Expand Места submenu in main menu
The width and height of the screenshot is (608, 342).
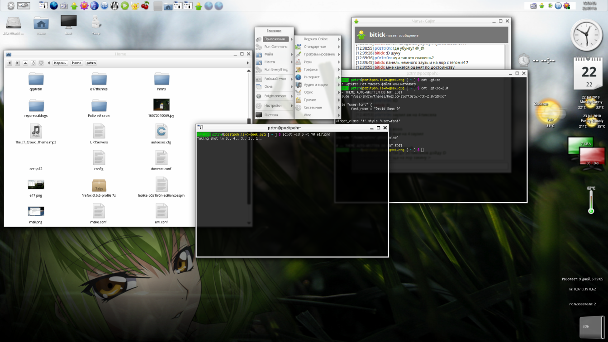[x=274, y=62]
